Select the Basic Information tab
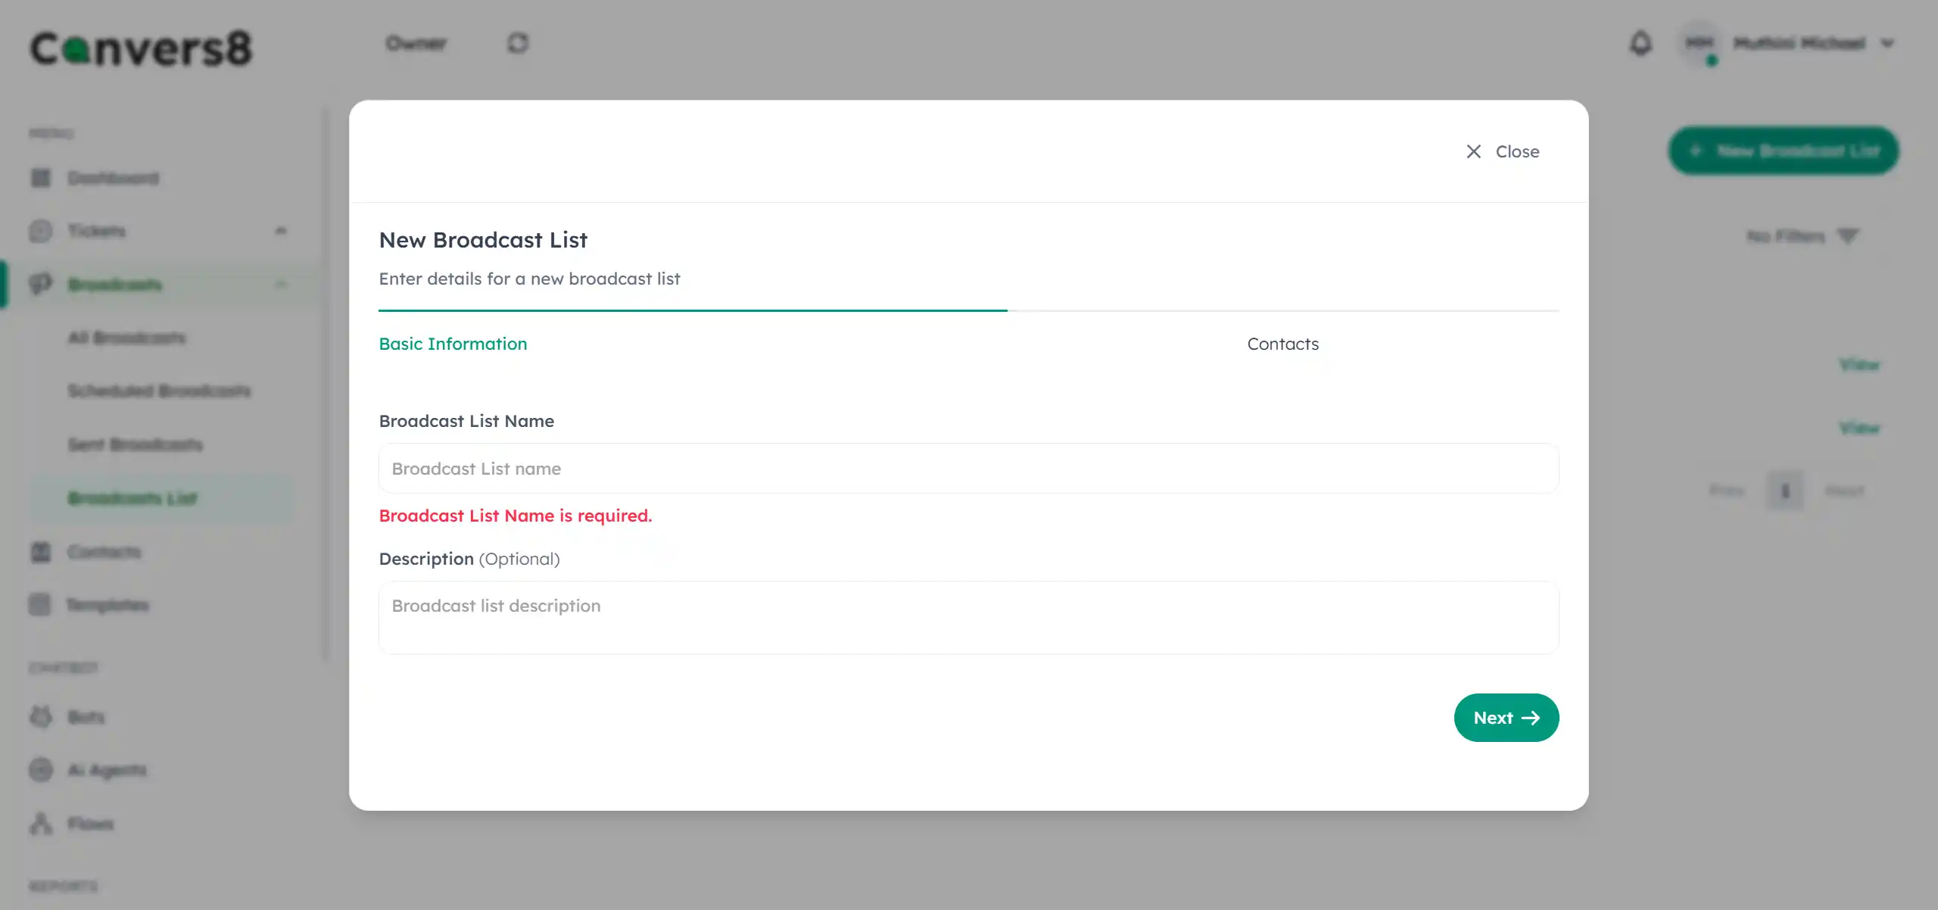This screenshot has height=910, width=1938. click(x=453, y=344)
